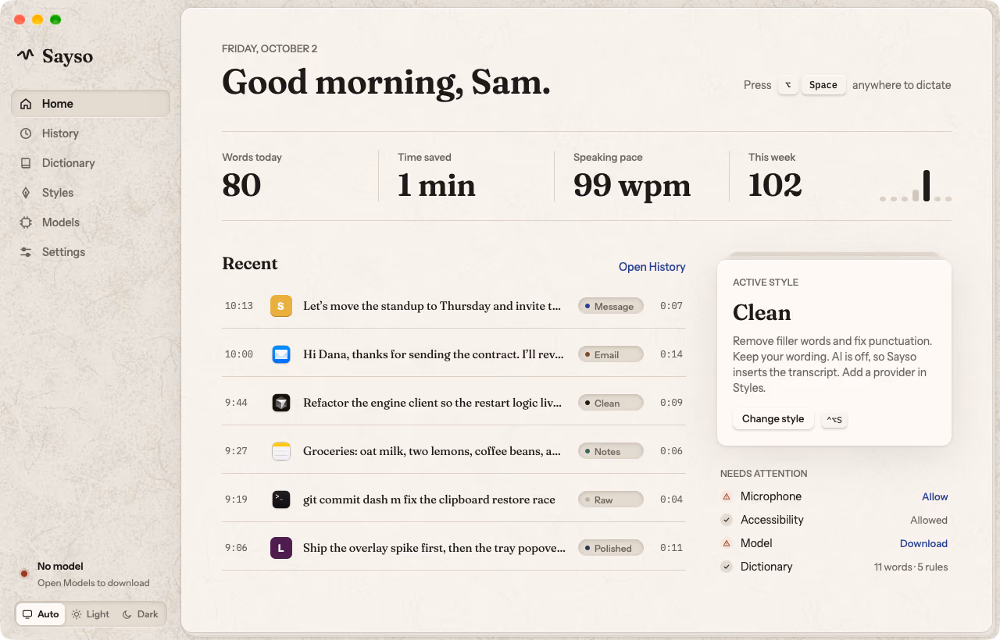Download the missing Model
This screenshot has width=1000, height=640.
923,543
